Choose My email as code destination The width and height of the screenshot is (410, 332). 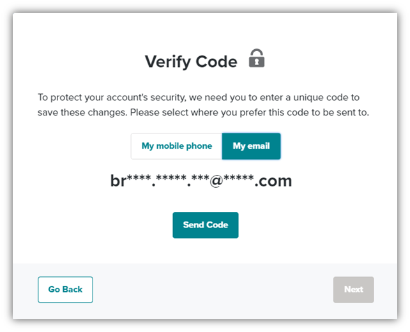point(251,146)
